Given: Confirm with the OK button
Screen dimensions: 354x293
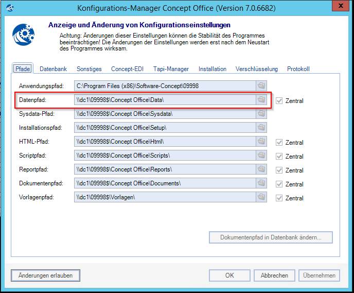Looking at the screenshot, I should 229,275.
